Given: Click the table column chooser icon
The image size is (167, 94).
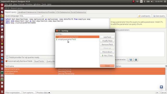Looking at the screenshot, I should pos(166,66).
